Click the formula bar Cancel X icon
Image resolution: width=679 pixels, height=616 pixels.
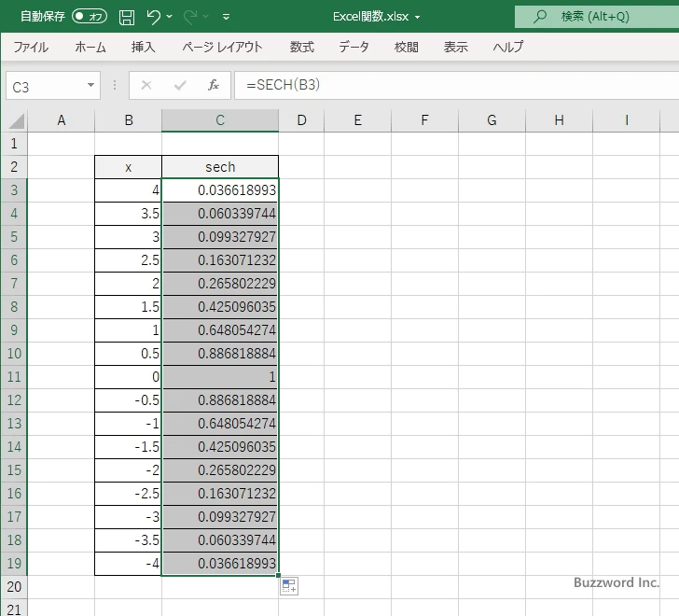(x=146, y=85)
